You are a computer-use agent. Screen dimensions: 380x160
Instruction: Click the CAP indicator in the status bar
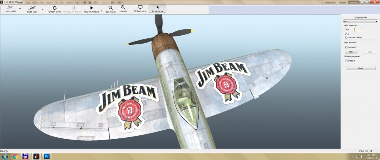point(361,151)
